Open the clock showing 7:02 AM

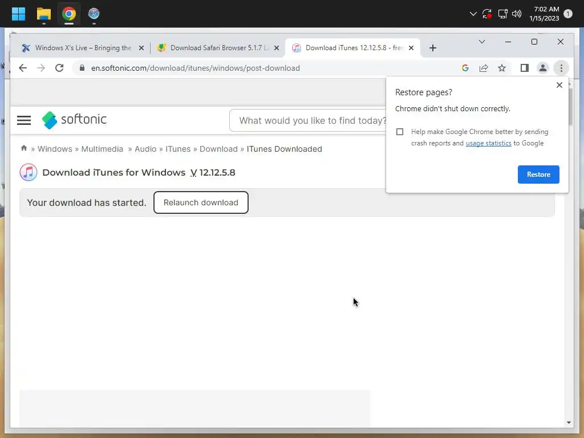tap(544, 14)
